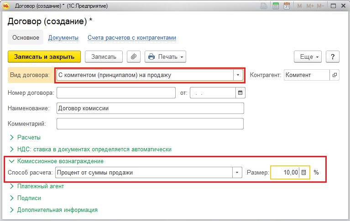The width and height of the screenshot is (350, 221).
Task: Expand the Платежный агент section
Action: point(40,186)
